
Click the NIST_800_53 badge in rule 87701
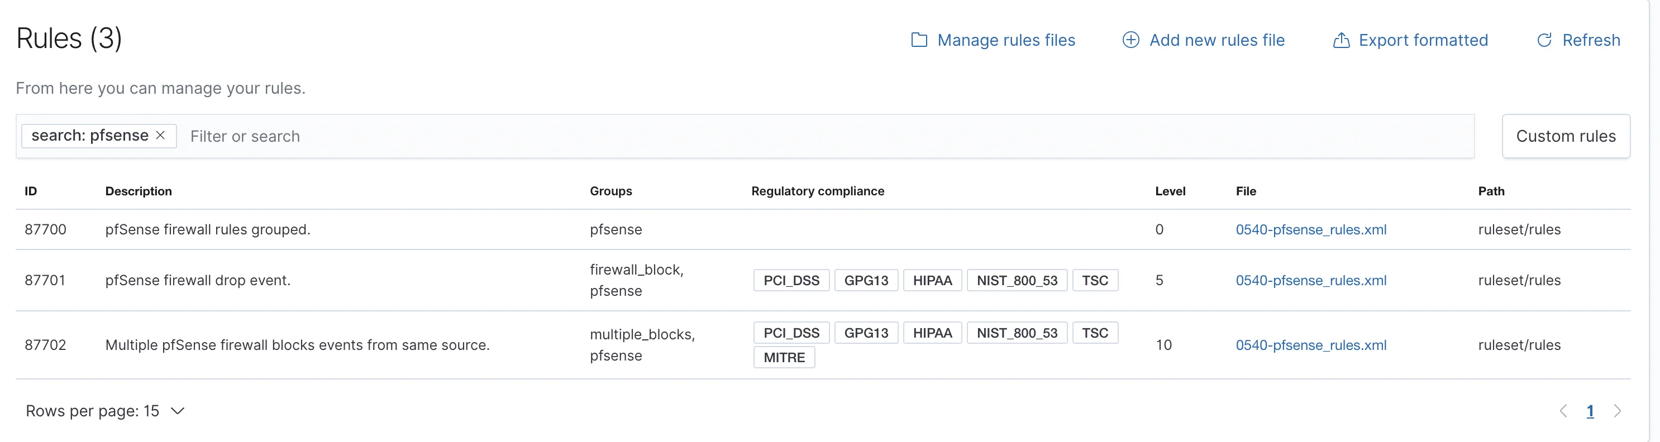click(x=1017, y=280)
